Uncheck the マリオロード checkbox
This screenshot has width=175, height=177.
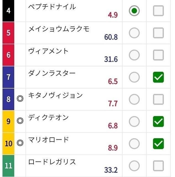158,143
